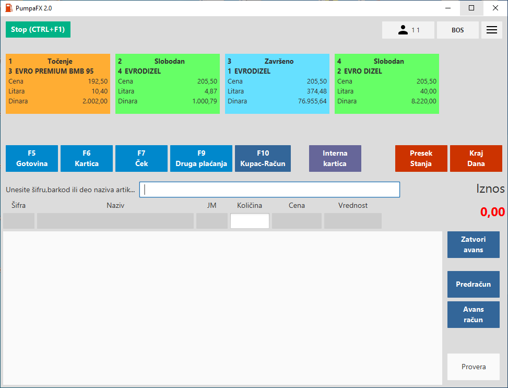This screenshot has height=388, width=508.
Task: Click Kraj Dana button
Action: [476, 158]
